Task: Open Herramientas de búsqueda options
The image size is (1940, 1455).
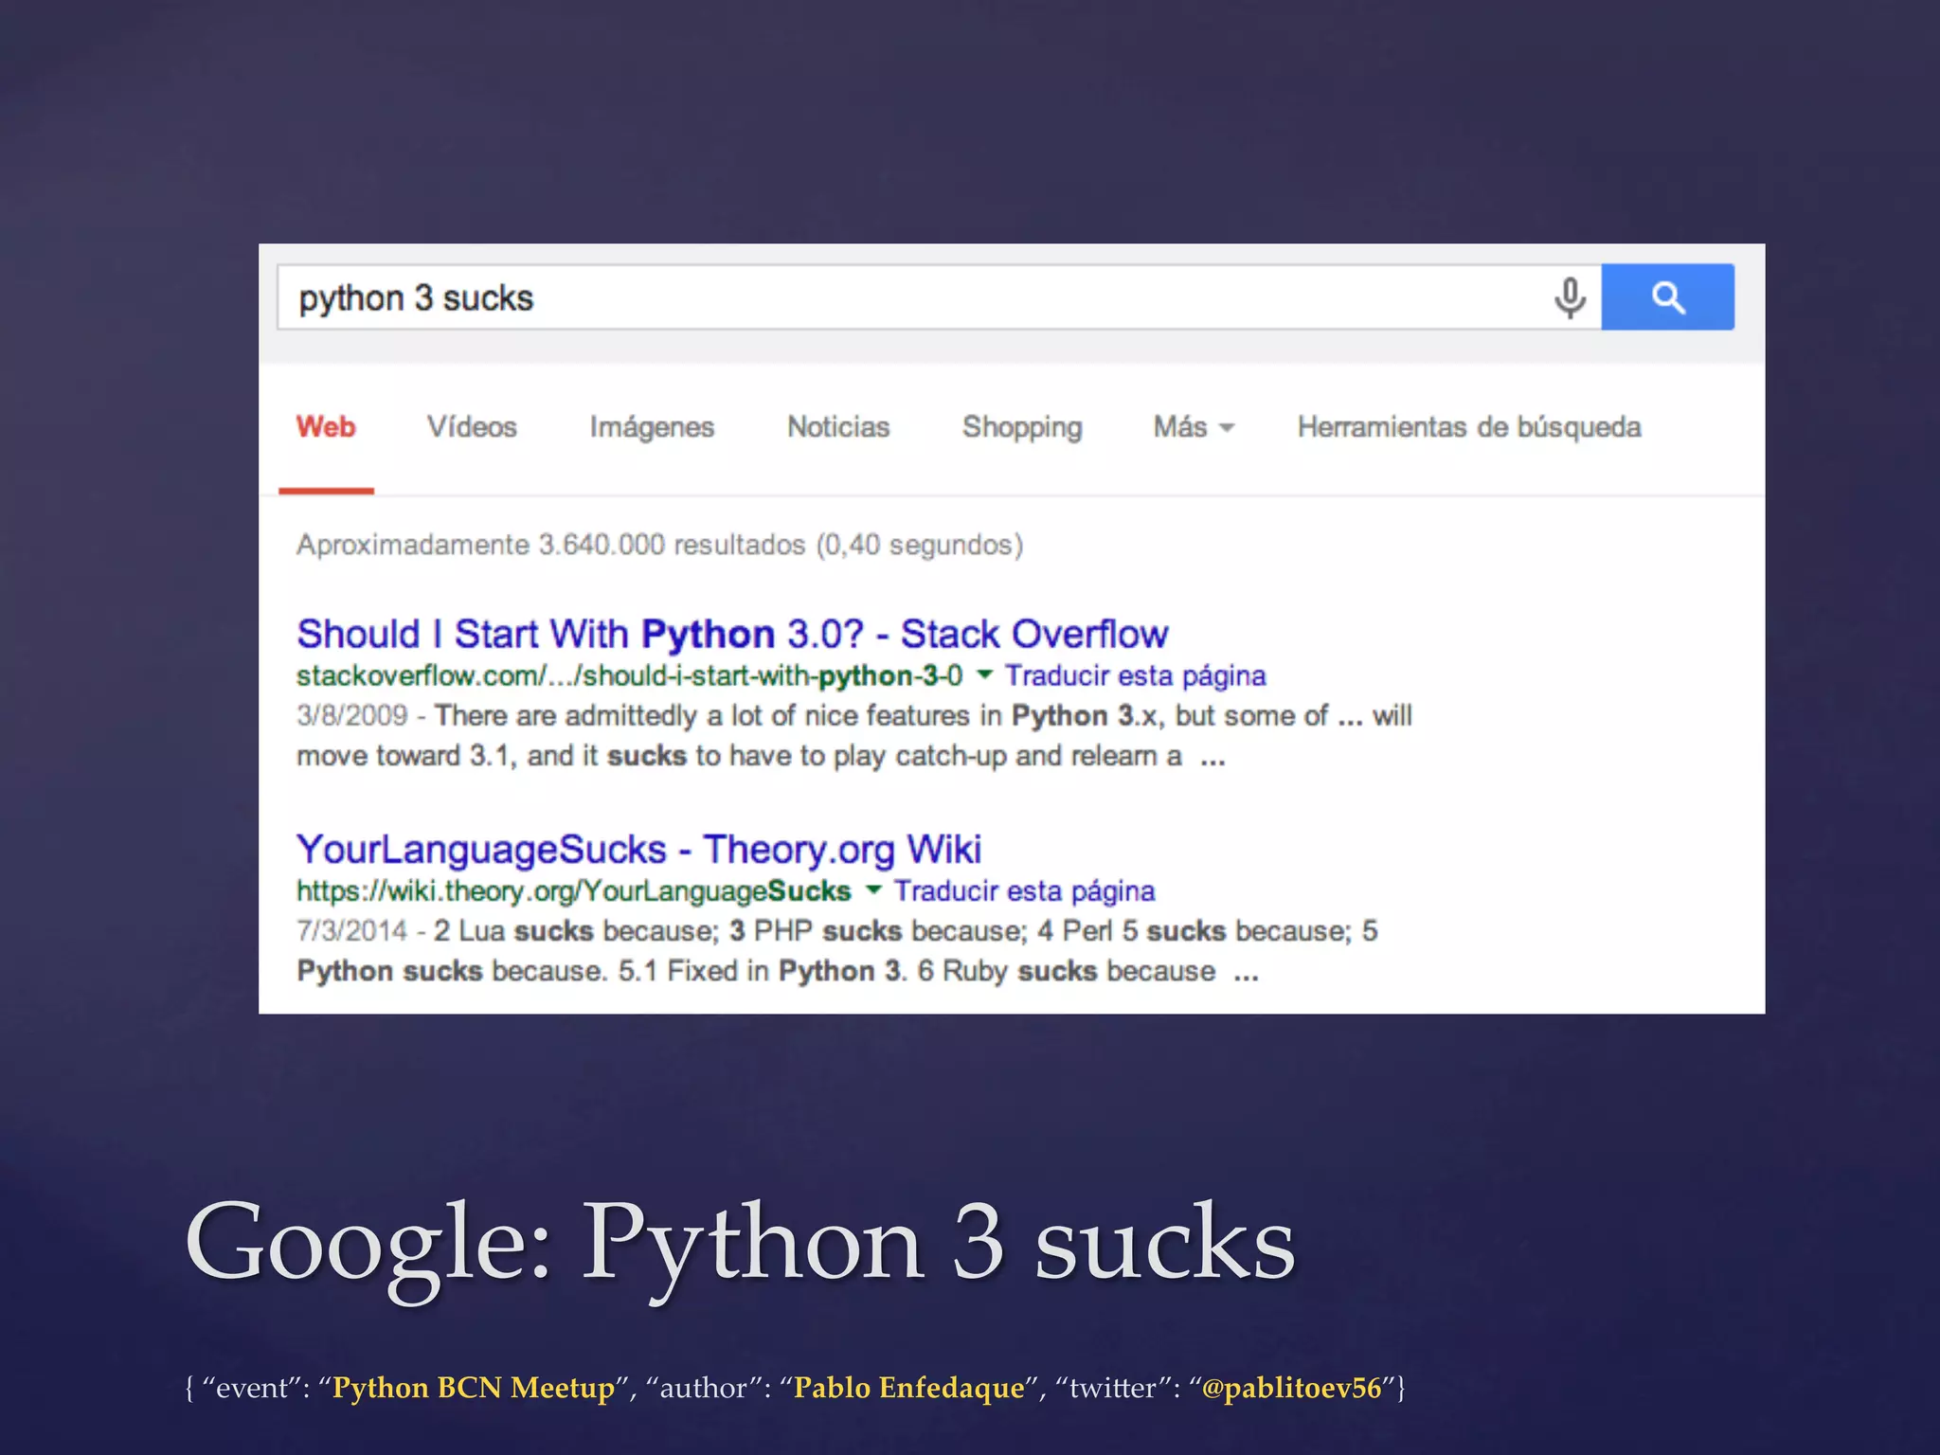Action: tap(1468, 427)
